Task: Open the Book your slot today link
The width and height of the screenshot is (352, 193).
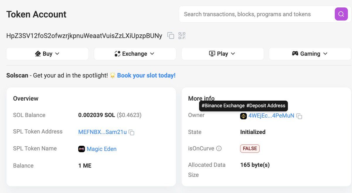Action: coord(146,75)
